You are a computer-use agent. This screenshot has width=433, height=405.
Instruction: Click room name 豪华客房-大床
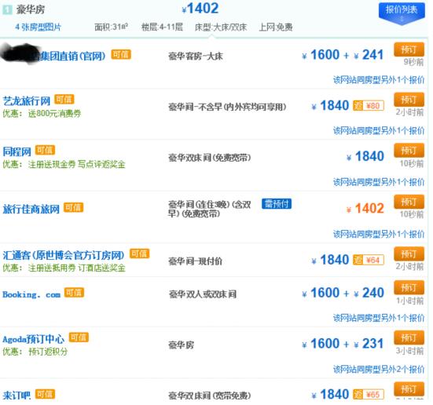pos(196,57)
